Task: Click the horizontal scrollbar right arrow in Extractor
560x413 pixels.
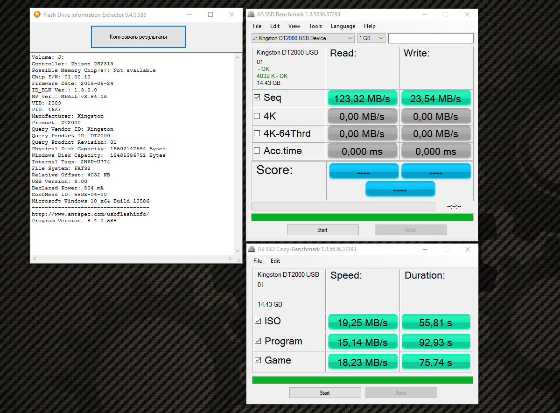Action: [x=230, y=259]
